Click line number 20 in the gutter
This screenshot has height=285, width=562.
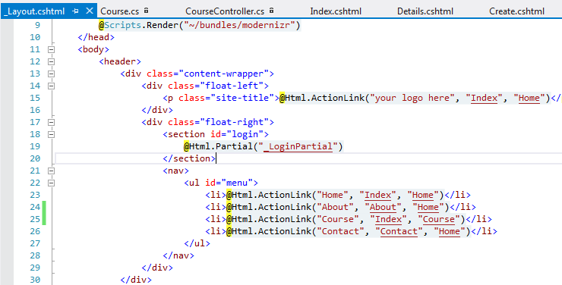[x=35, y=158]
